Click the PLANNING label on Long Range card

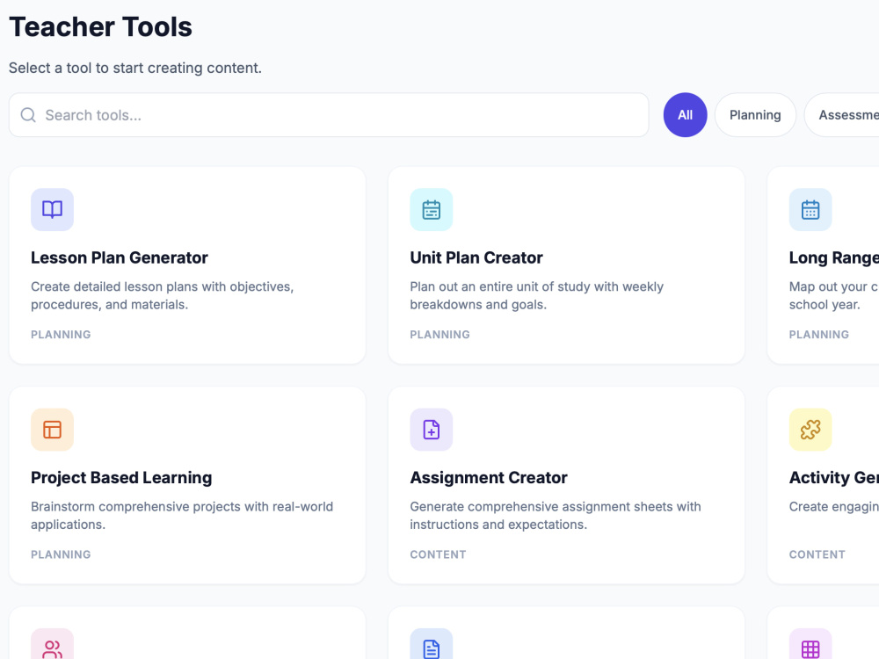click(818, 335)
